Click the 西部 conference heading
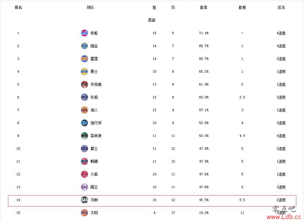Image resolution: width=304 pixels, height=220 pixels. [x=152, y=20]
